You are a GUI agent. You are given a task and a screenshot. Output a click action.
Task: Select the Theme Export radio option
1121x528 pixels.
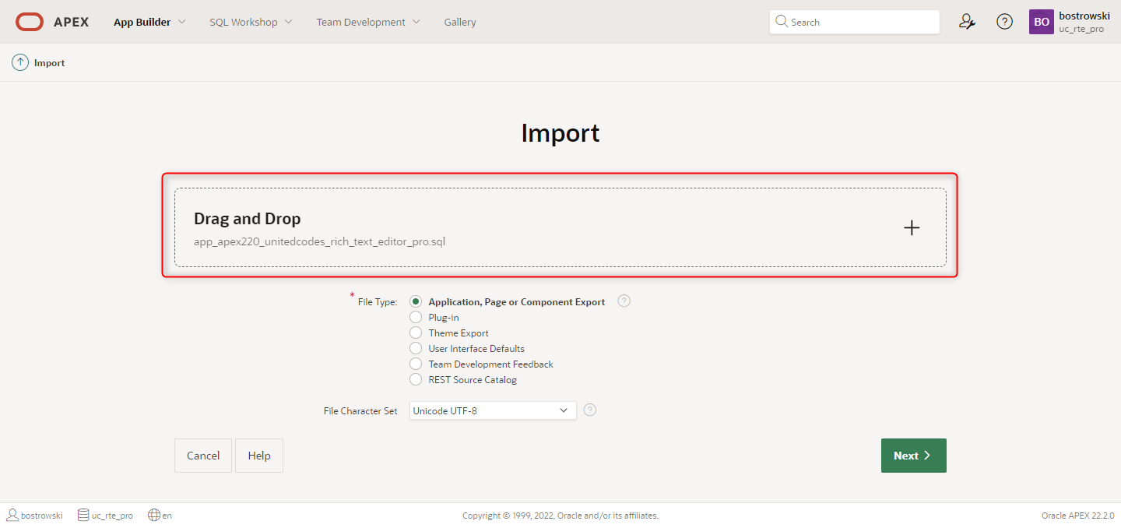tap(416, 333)
